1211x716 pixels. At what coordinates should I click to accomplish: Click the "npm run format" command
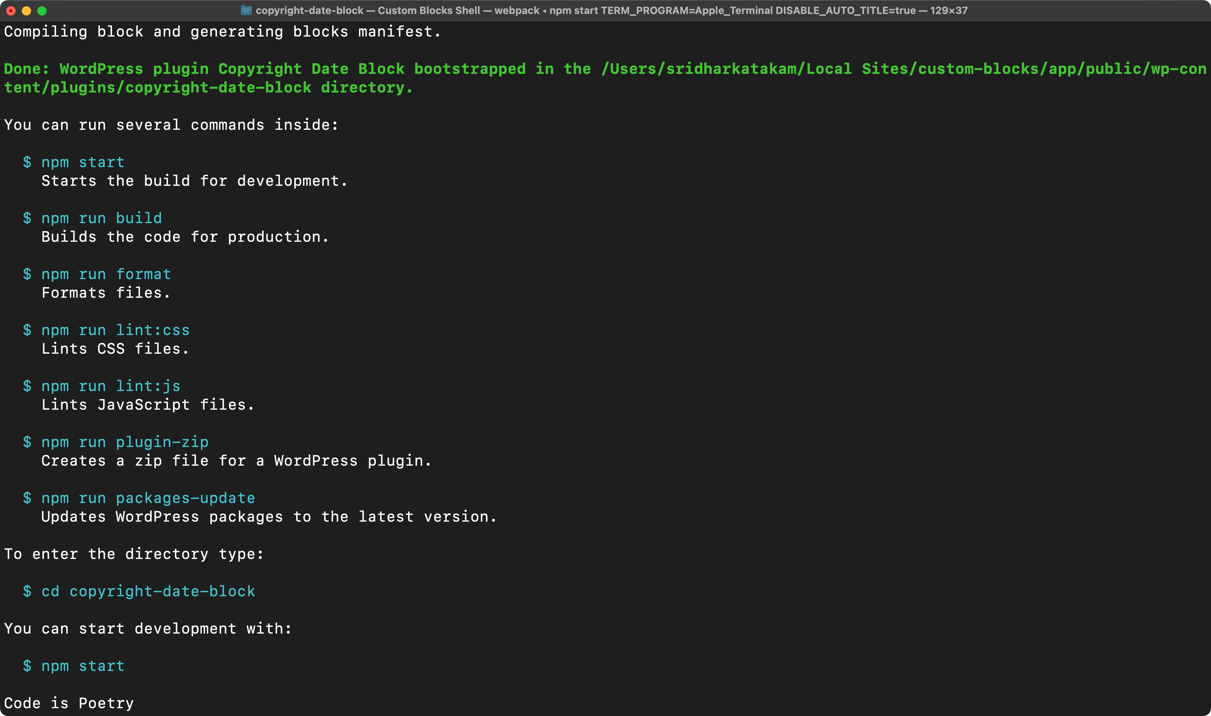(x=106, y=274)
